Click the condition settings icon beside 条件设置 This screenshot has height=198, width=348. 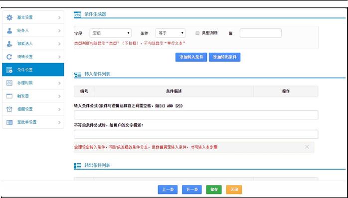coord(9,70)
